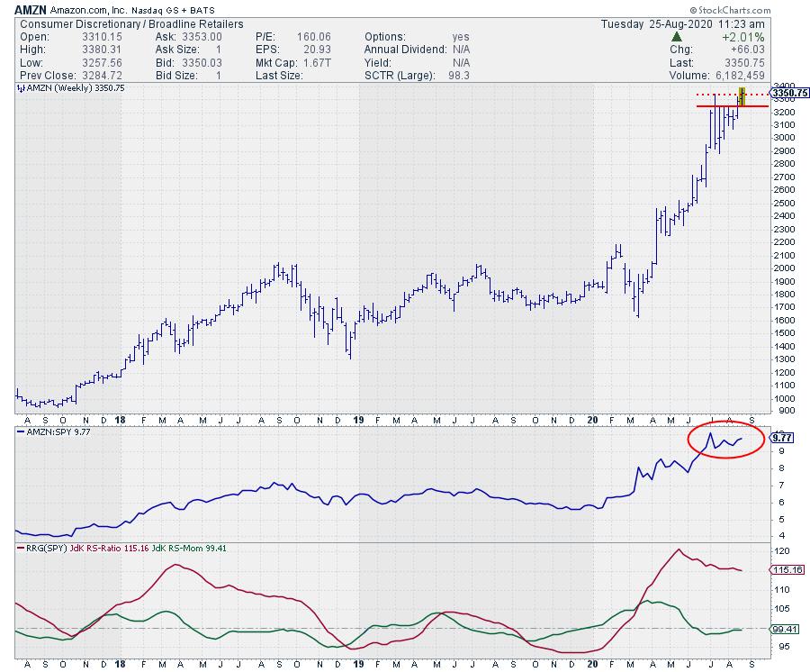Viewport: 810px width, 672px height.
Task: Click the 115.16 RS-Ratio value tag
Action: (789, 570)
